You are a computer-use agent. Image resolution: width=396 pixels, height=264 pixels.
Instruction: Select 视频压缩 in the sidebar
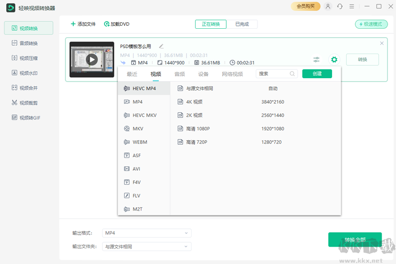click(28, 58)
